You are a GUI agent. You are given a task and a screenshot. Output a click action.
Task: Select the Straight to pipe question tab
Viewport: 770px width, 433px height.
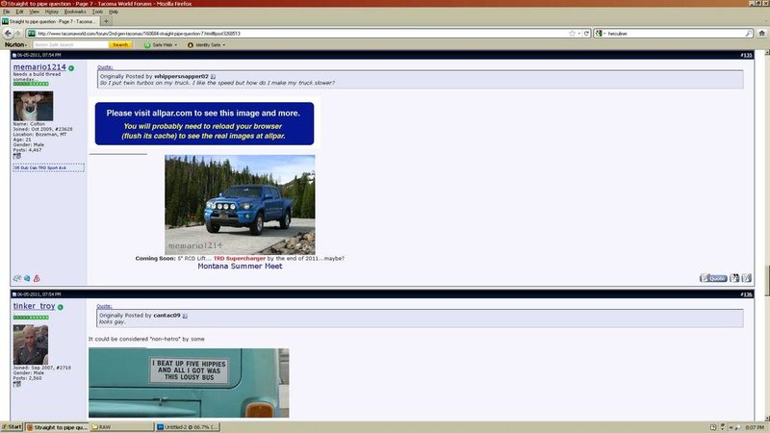(50, 21)
